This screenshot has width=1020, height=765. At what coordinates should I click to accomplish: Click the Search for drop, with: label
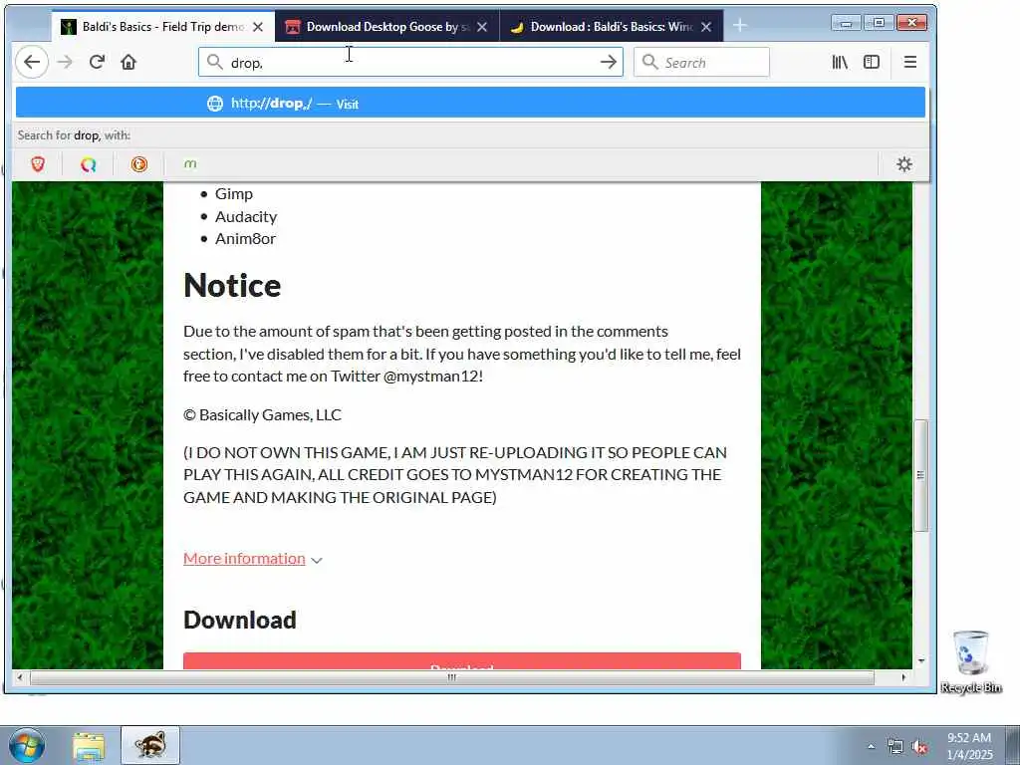(74, 135)
